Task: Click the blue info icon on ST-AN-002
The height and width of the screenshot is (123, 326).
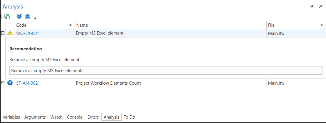Action: point(10,83)
